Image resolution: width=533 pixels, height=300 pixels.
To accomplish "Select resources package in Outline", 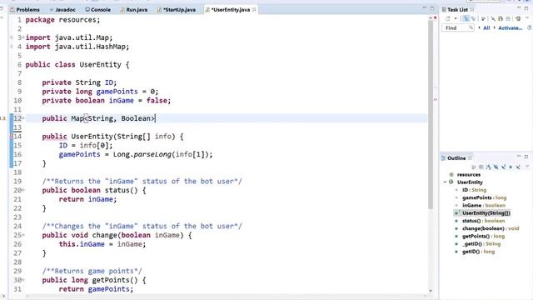I will [x=468, y=174].
